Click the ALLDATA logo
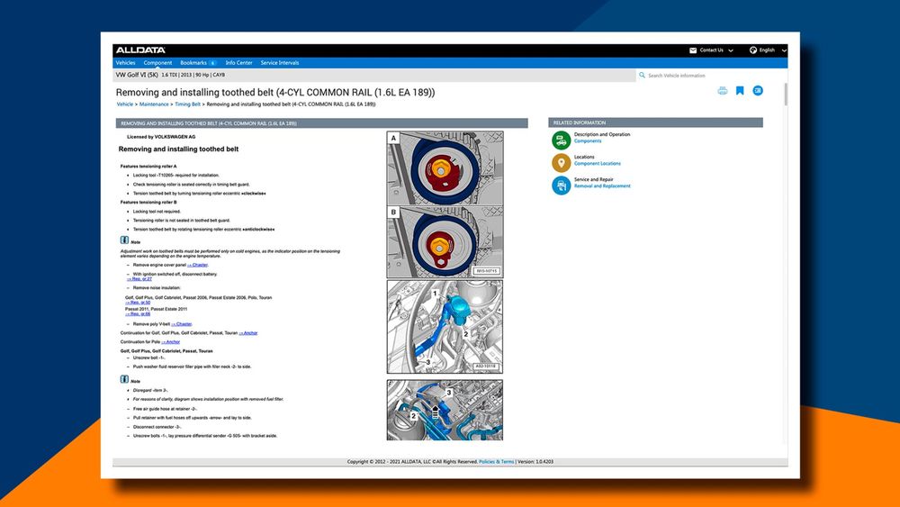Image resolution: width=900 pixels, height=507 pixels. pyautogui.click(x=140, y=50)
